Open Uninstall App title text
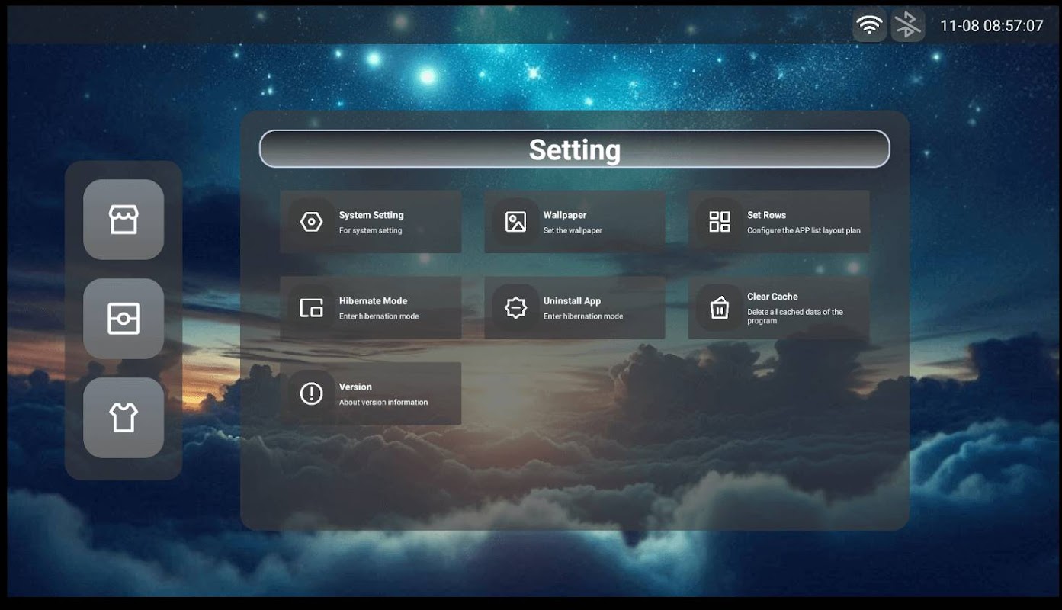Screen dimensions: 1062x610 [572, 301]
